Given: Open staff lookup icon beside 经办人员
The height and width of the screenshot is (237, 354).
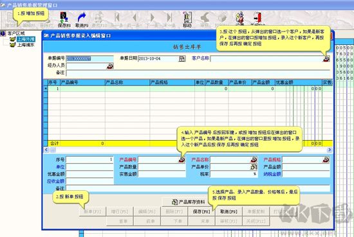Looking at the screenshot, I should 110,66.
